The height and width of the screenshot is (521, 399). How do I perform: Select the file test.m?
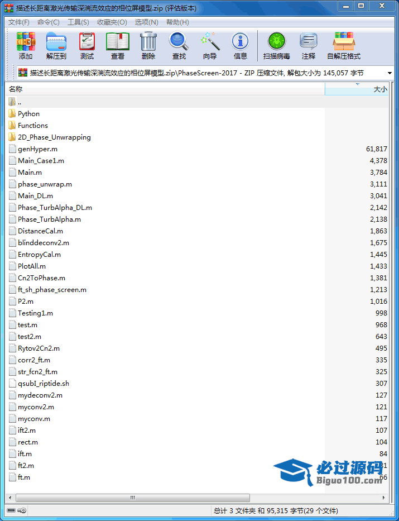point(27,324)
